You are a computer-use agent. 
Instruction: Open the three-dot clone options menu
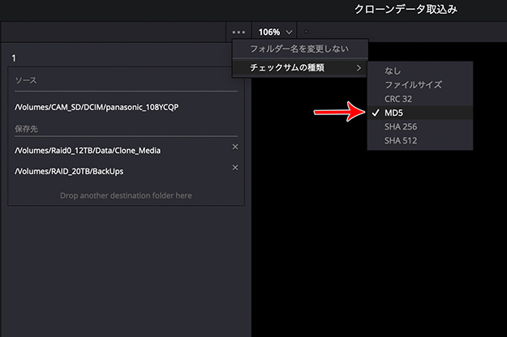point(238,32)
